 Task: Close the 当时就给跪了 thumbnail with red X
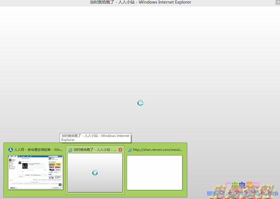(x=120, y=150)
